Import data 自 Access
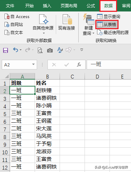Screen dimensions: 131x172 (x=17, y=17)
